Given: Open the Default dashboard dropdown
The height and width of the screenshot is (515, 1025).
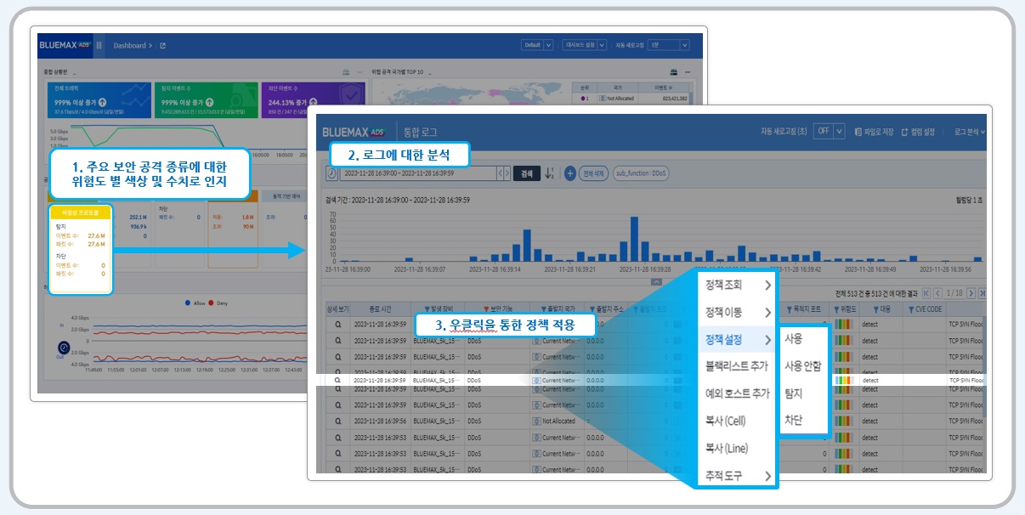Looking at the screenshot, I should tap(537, 45).
